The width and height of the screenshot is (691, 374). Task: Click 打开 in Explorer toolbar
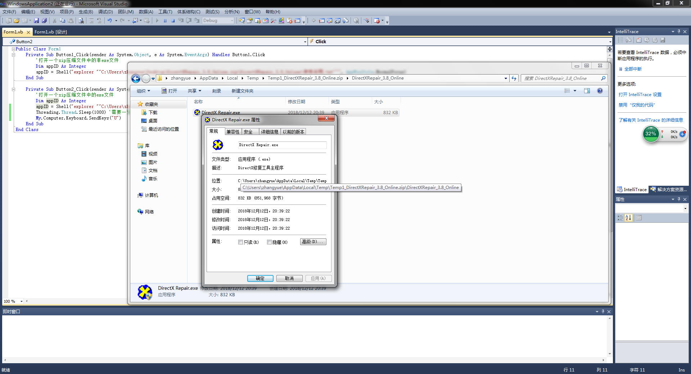pos(170,91)
